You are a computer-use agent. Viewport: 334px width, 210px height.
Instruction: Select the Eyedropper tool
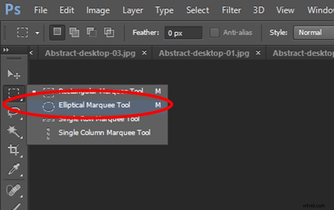(13, 169)
